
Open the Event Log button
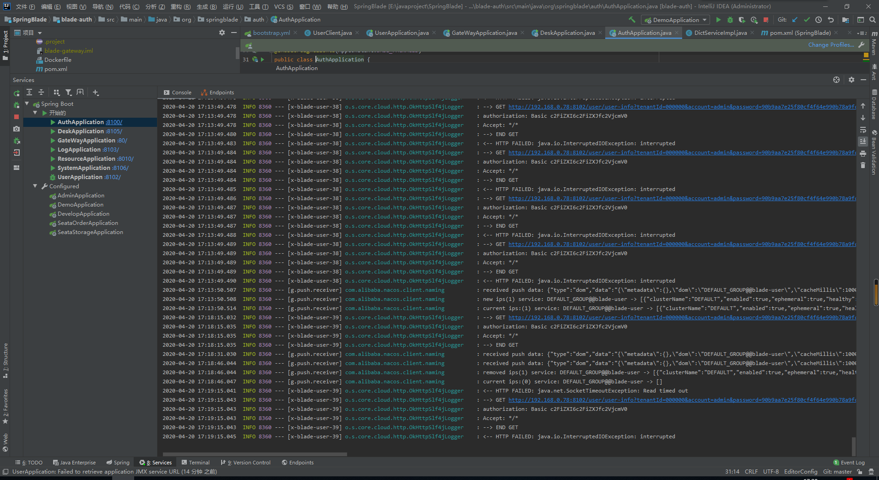tap(849, 462)
